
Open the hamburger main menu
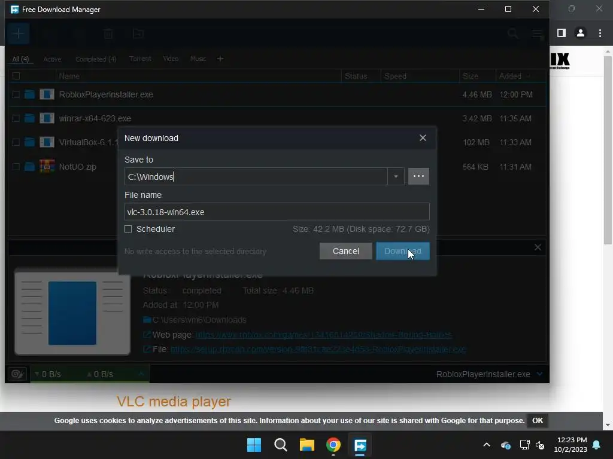tap(538, 34)
